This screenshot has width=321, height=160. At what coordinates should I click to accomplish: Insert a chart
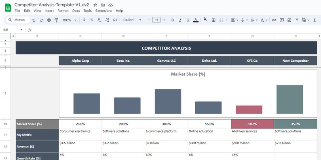(289, 20)
